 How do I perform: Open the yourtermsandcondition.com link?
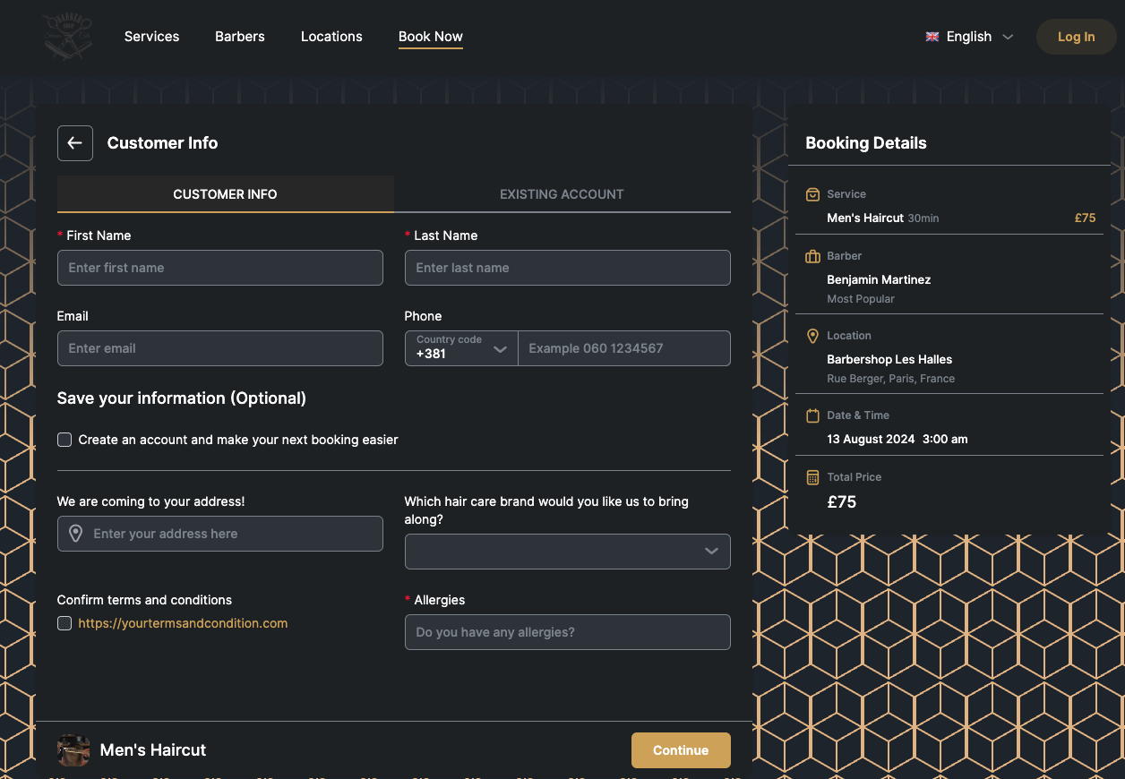click(x=183, y=623)
